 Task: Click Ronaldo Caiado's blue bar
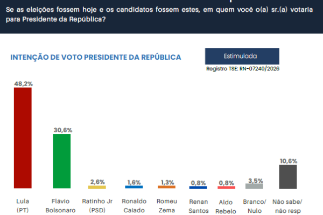tap(134, 187)
